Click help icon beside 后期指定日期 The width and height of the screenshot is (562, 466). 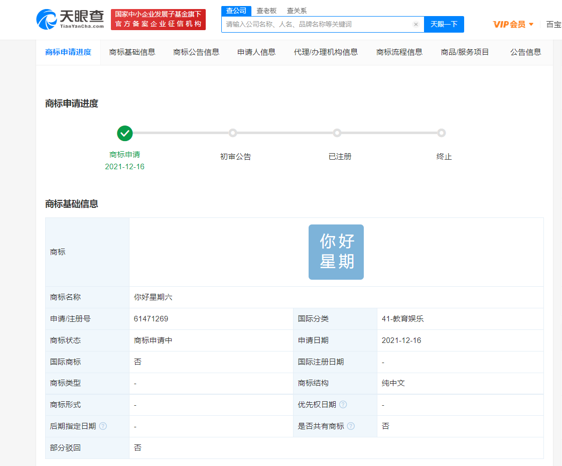[103, 426]
